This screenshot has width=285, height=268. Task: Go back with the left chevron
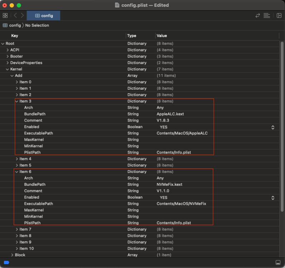(x=15, y=16)
